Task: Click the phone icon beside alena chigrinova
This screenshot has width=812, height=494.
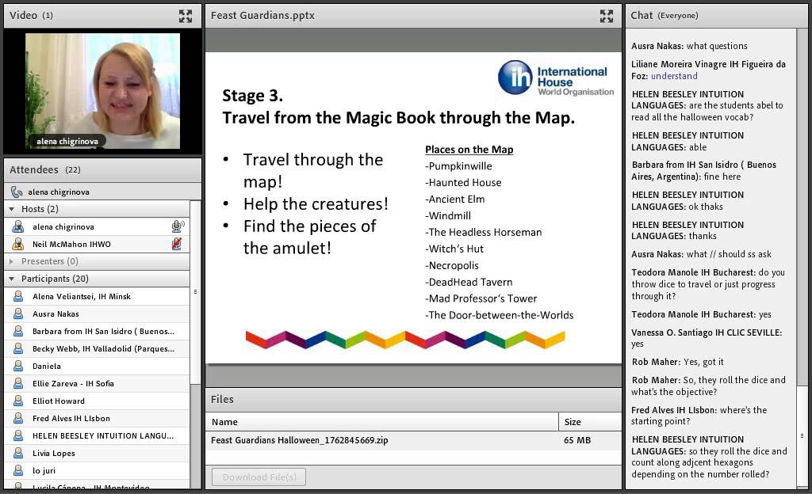Action: click(x=17, y=192)
